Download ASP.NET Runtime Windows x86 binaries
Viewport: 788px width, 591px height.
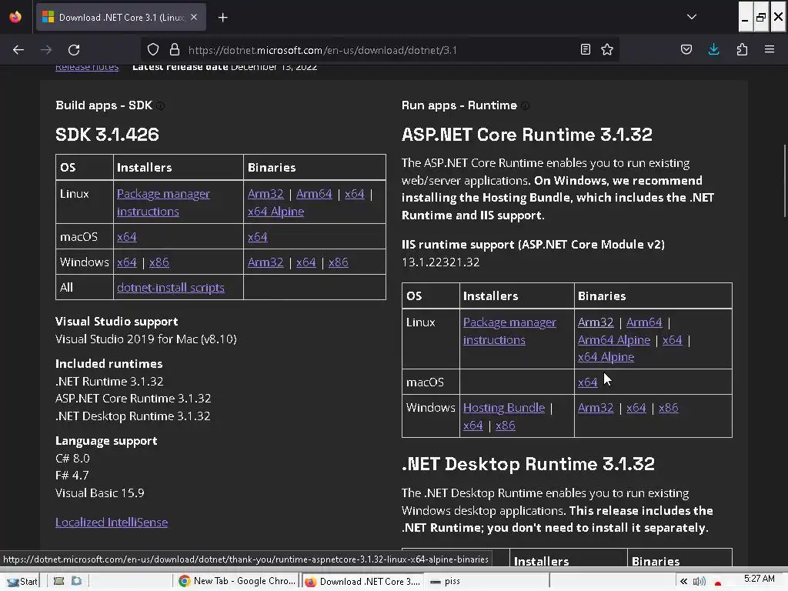pos(669,408)
